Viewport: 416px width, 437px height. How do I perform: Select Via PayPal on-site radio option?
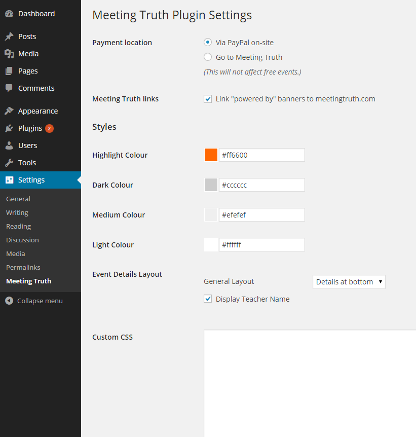[x=208, y=43]
